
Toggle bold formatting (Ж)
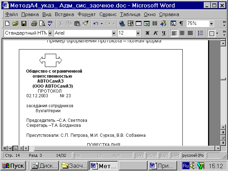(147, 33)
